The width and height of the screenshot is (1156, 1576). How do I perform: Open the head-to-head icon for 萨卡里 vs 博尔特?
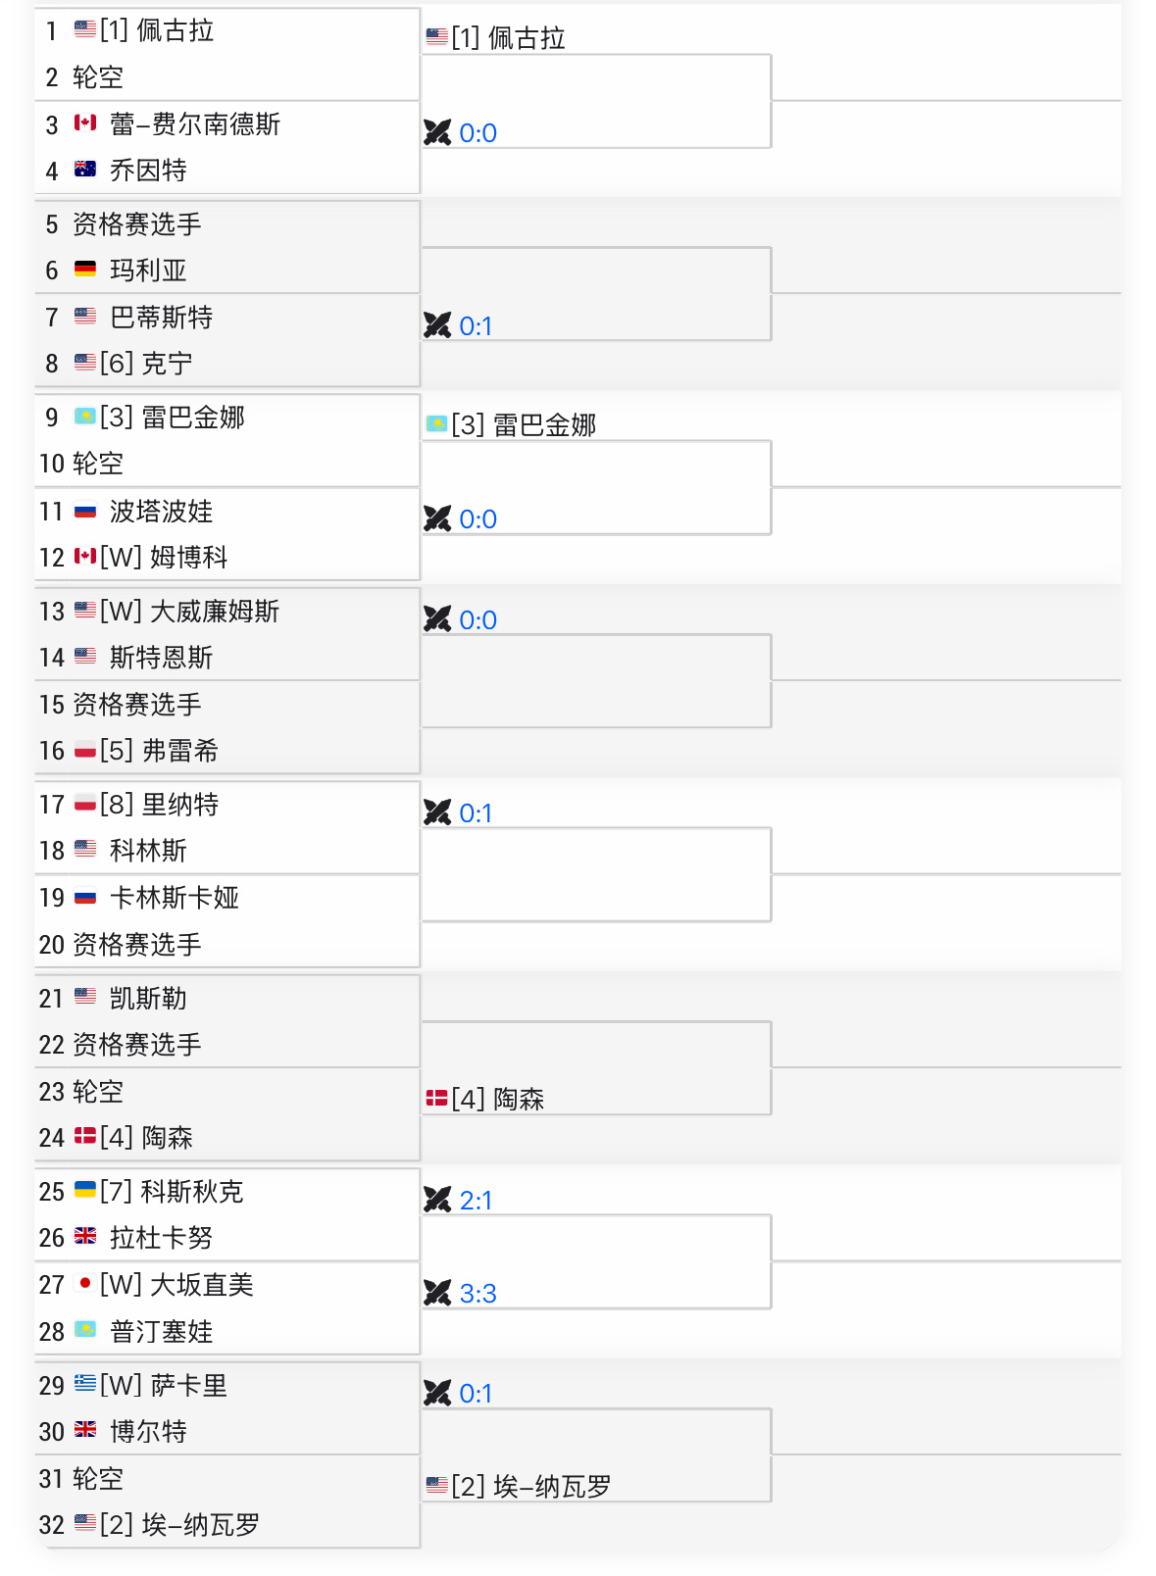[437, 1393]
